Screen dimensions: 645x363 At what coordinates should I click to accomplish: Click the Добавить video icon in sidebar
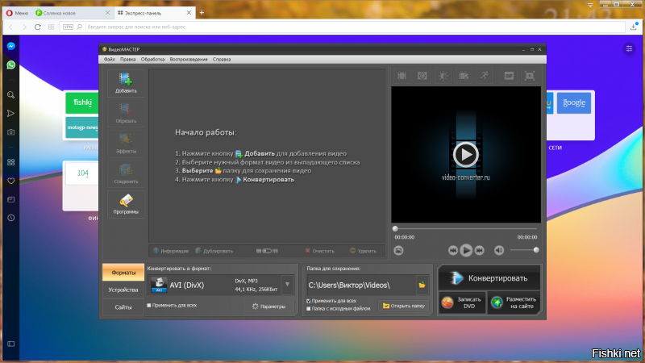(x=126, y=82)
